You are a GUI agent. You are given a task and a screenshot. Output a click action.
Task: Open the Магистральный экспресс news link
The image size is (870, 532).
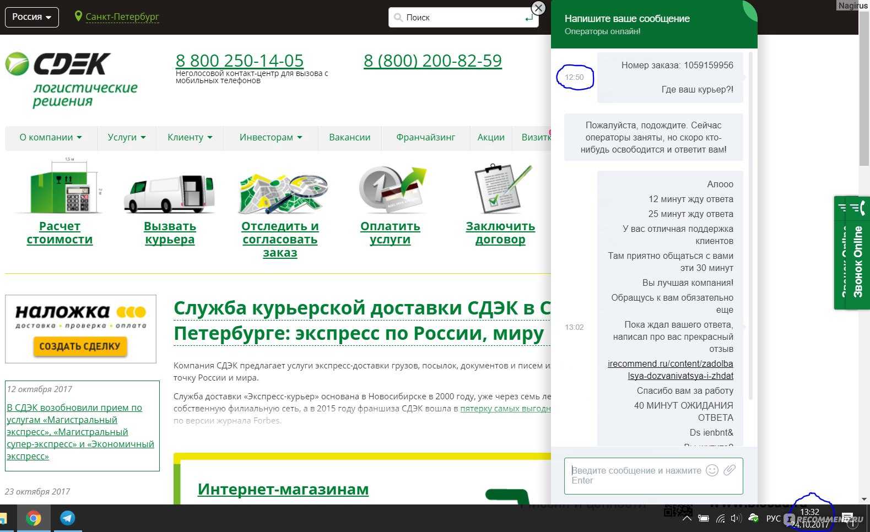(x=80, y=432)
